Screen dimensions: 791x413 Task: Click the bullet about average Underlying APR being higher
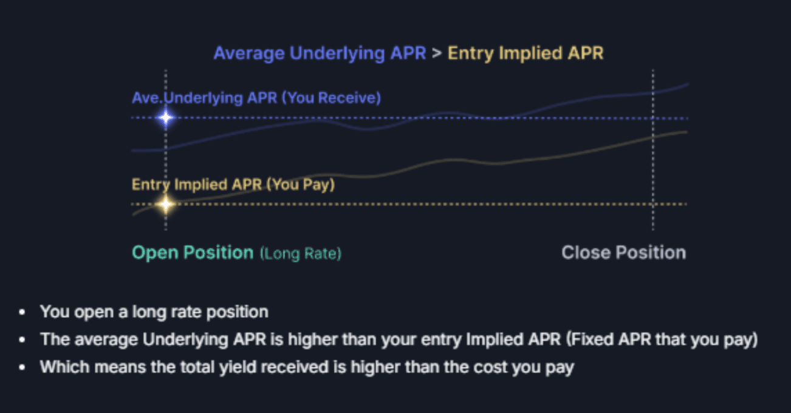[x=399, y=340]
